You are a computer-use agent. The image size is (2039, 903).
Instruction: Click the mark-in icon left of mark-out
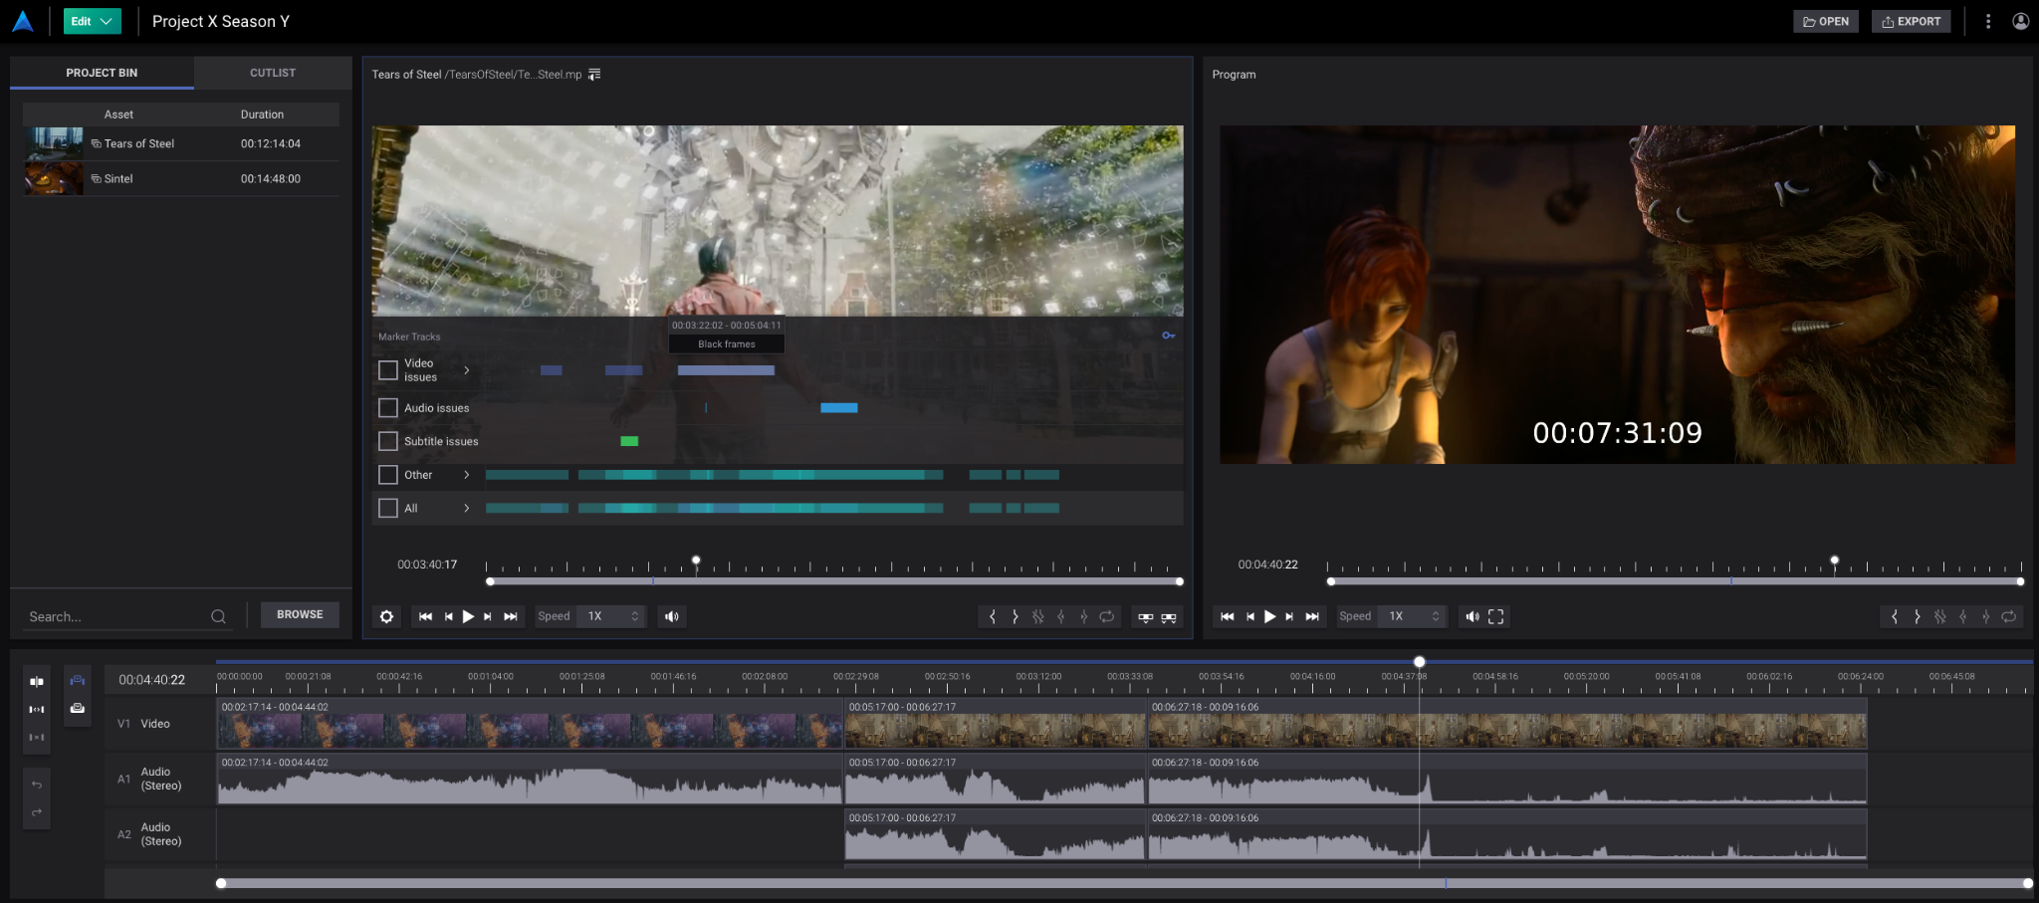992,616
